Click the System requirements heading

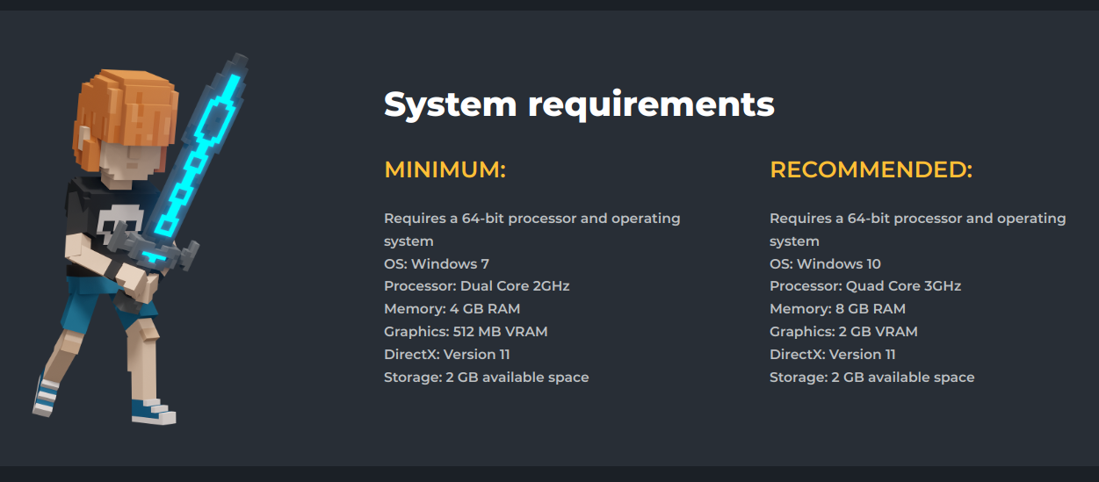tap(579, 104)
